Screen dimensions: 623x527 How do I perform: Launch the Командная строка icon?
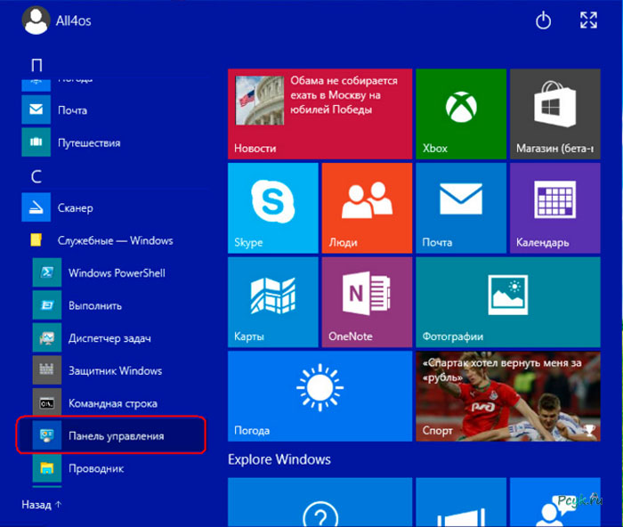[x=47, y=403]
